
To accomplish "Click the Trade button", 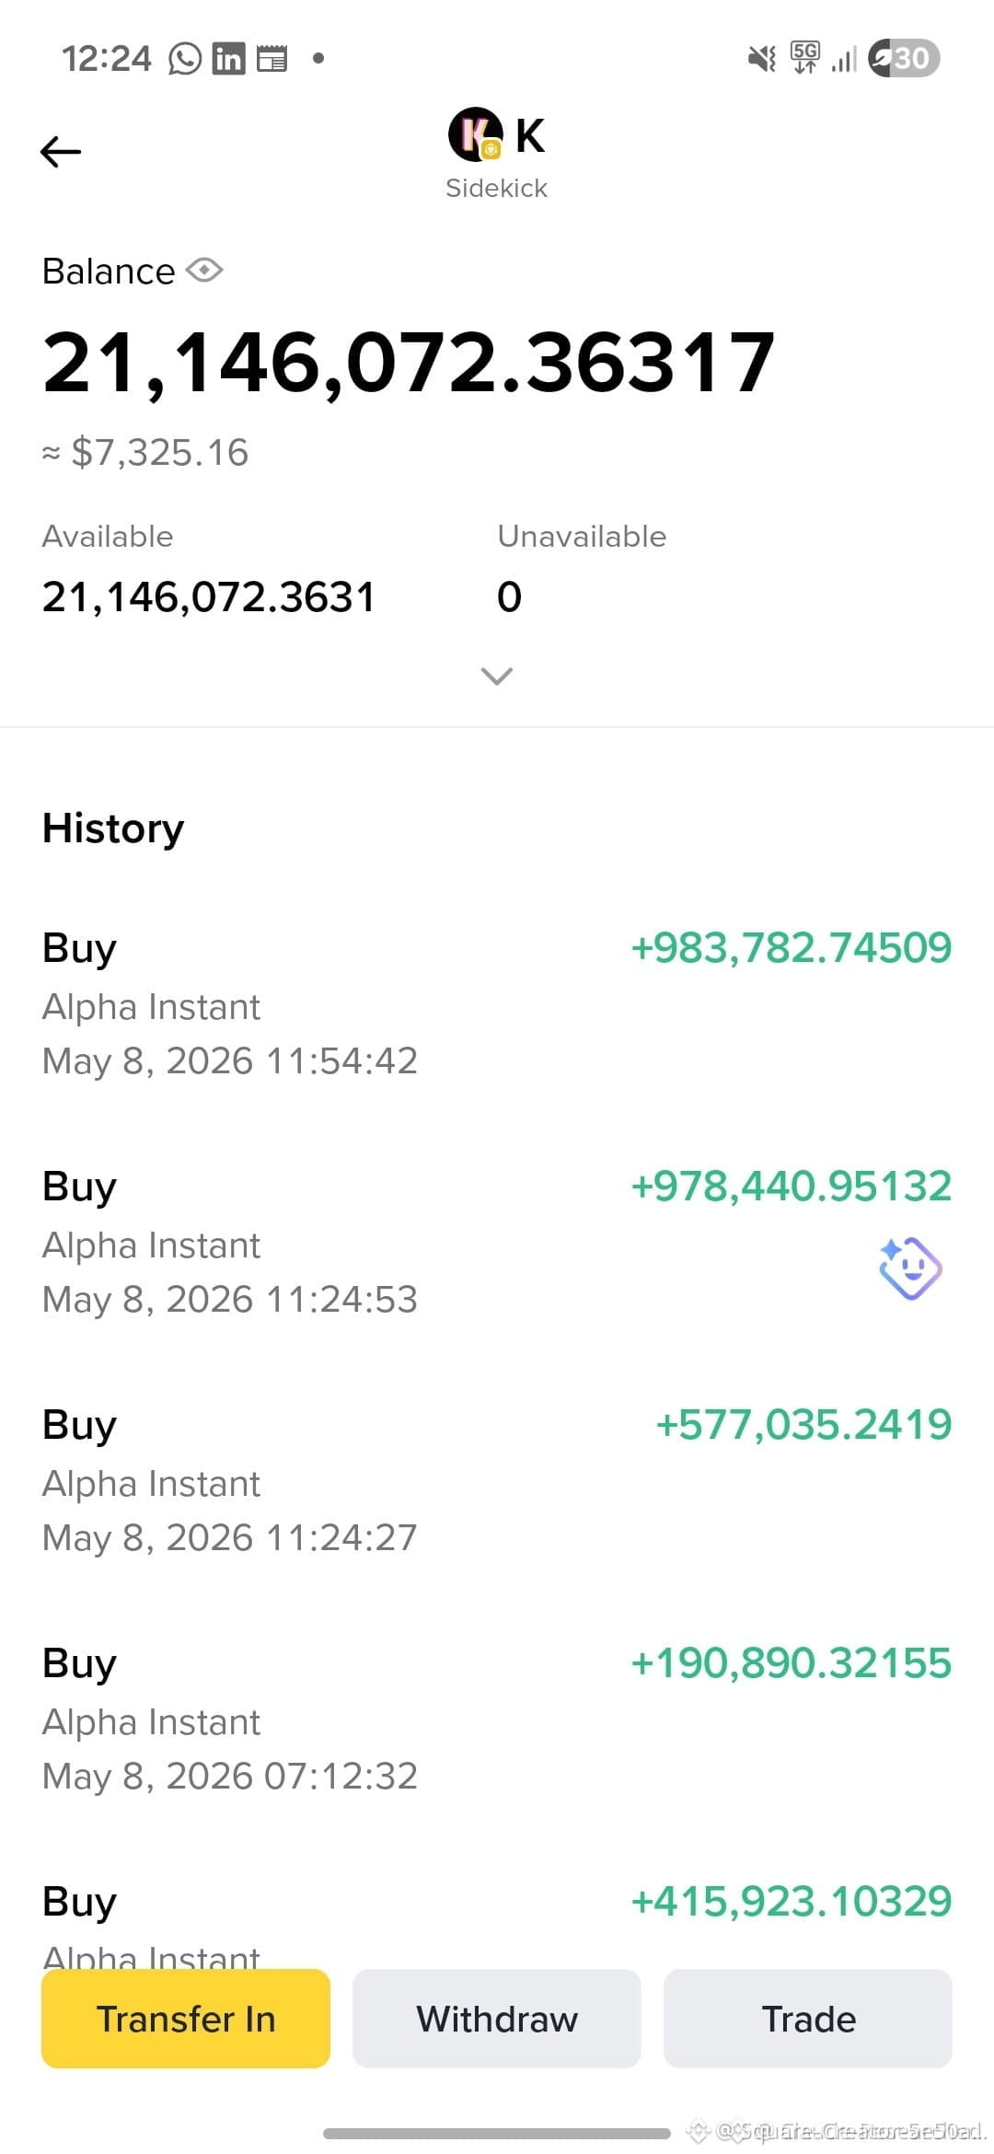I will click(x=808, y=2019).
